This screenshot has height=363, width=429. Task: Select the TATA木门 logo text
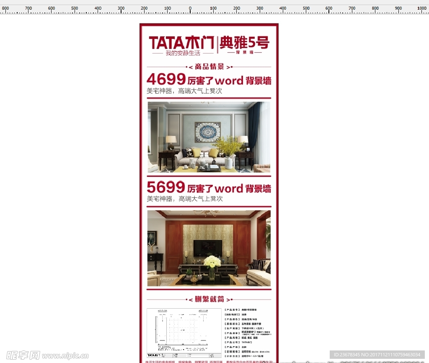click(x=182, y=43)
